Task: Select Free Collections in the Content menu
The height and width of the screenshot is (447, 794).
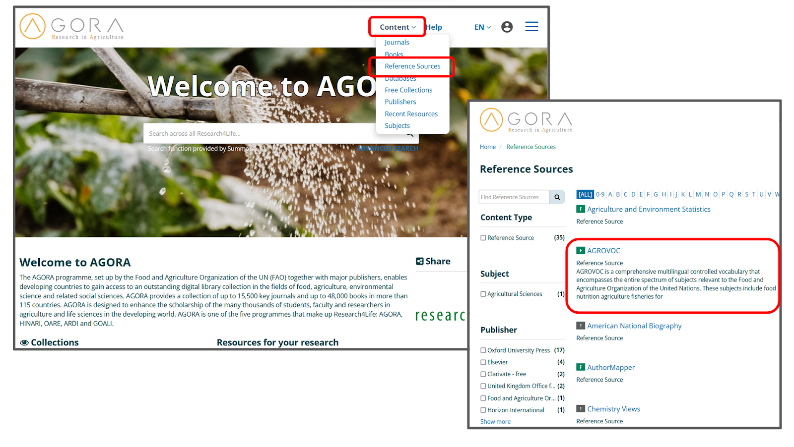Action: 408,90
